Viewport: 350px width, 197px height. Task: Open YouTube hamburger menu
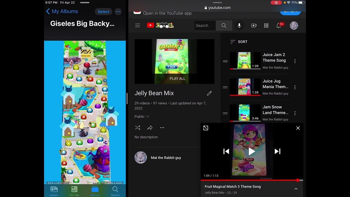(138, 25)
